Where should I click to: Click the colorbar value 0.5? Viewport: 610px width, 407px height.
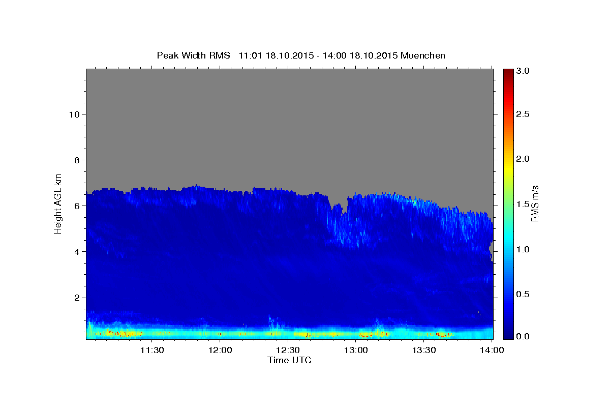tap(523, 294)
